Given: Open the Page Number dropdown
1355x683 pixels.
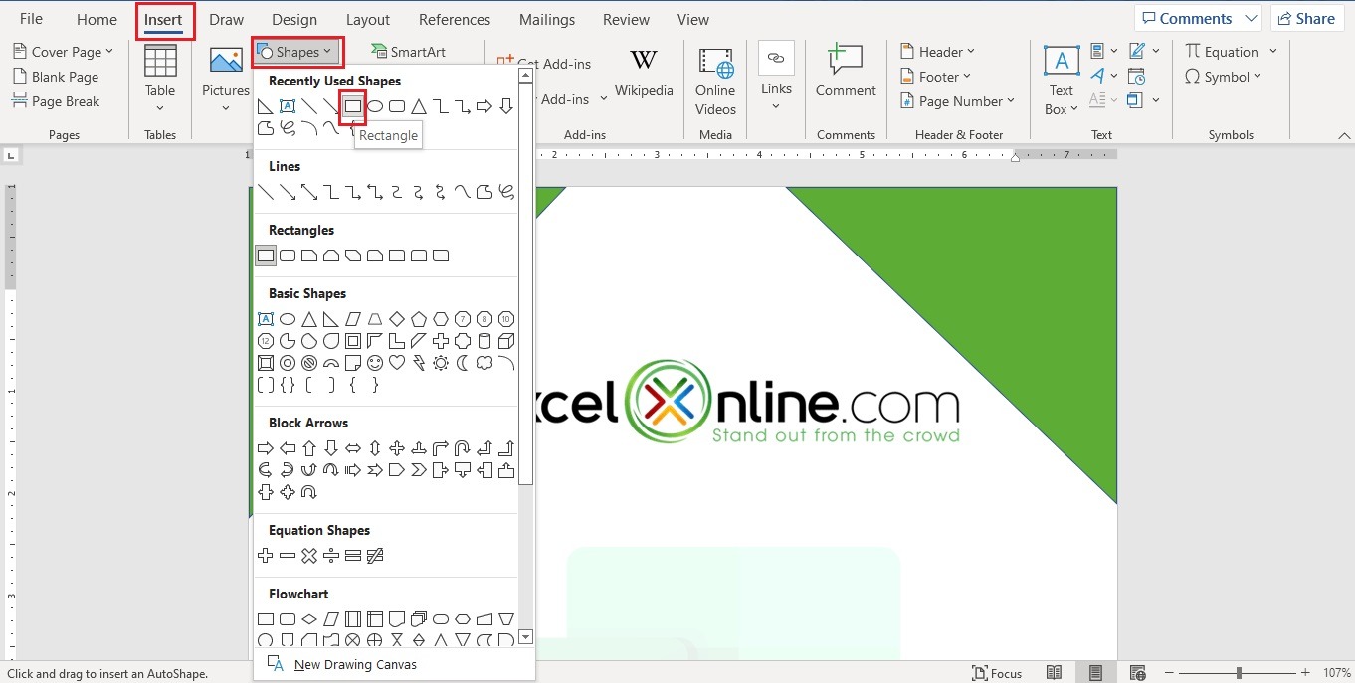Looking at the screenshot, I should (x=957, y=101).
